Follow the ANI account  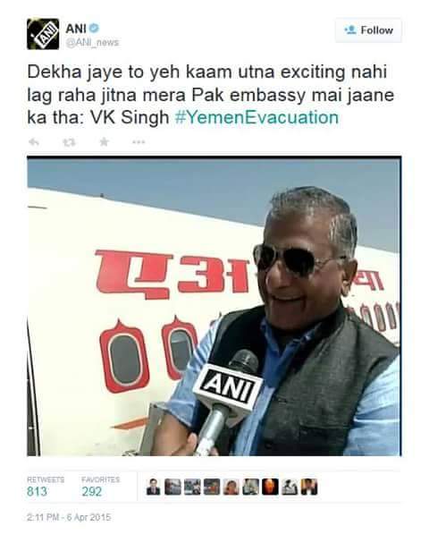368,30
